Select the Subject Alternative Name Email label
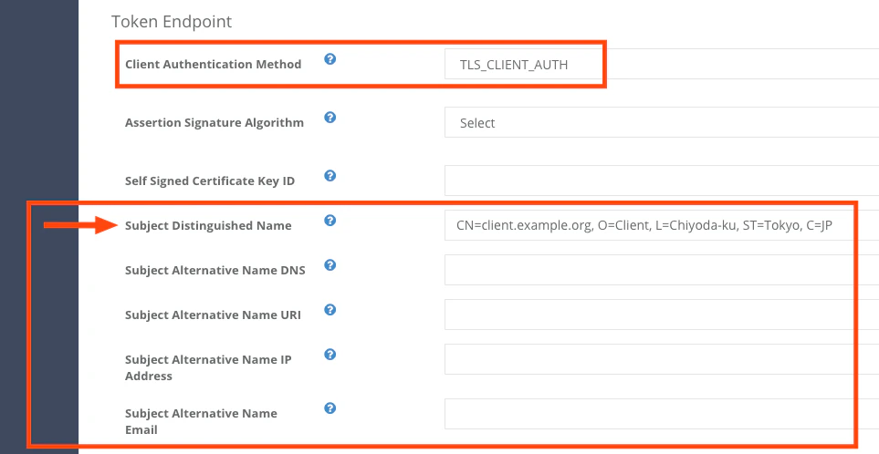The width and height of the screenshot is (879, 454). pyautogui.click(x=201, y=421)
